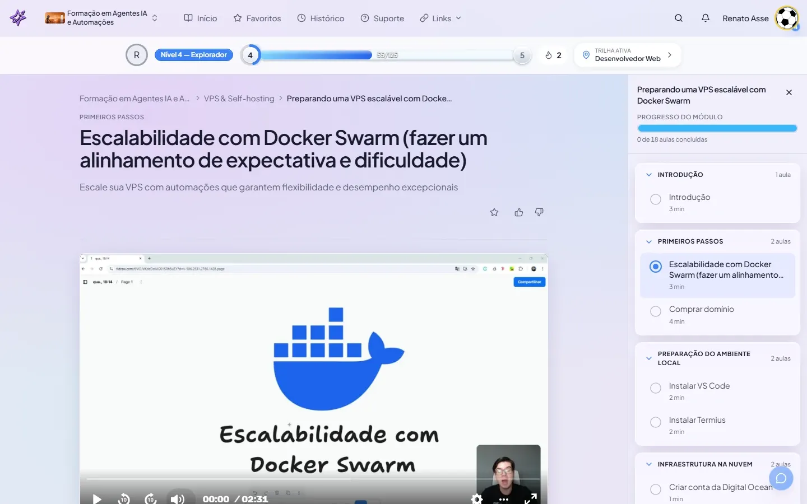Click the course thumbnail in header
The image size is (807, 504).
[x=55, y=18]
